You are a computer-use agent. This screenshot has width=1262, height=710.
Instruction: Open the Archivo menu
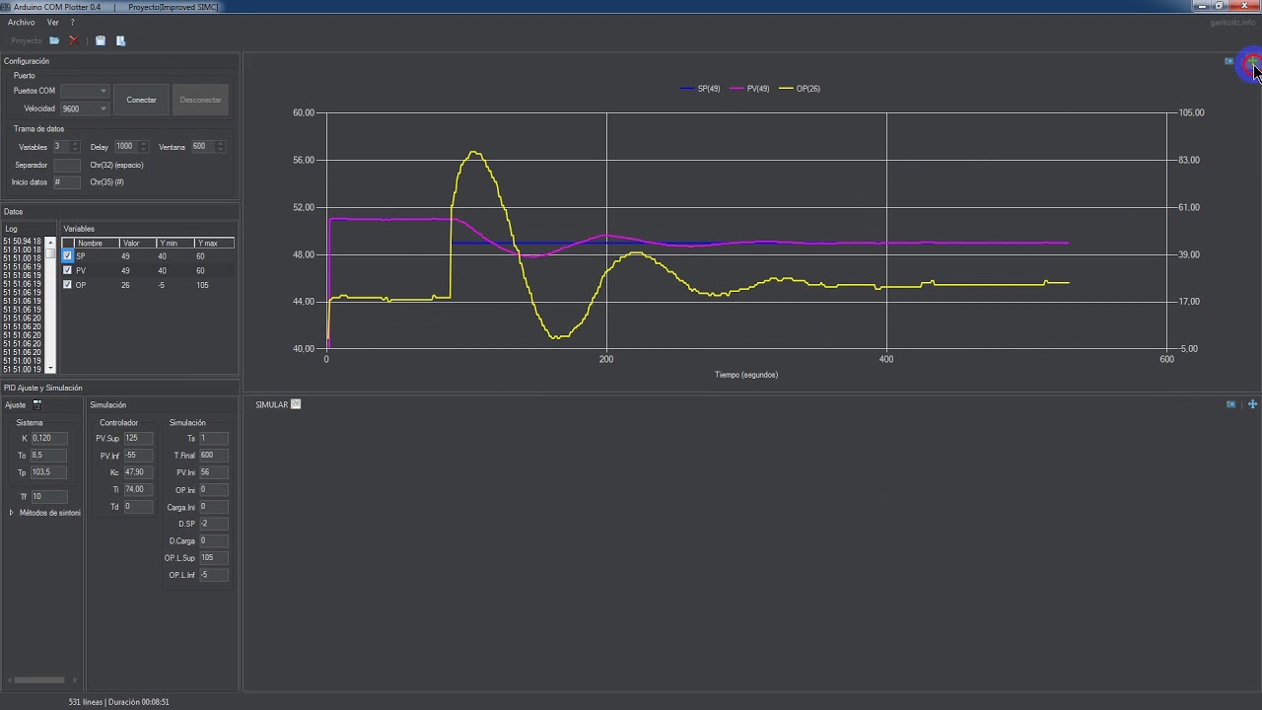pos(21,22)
